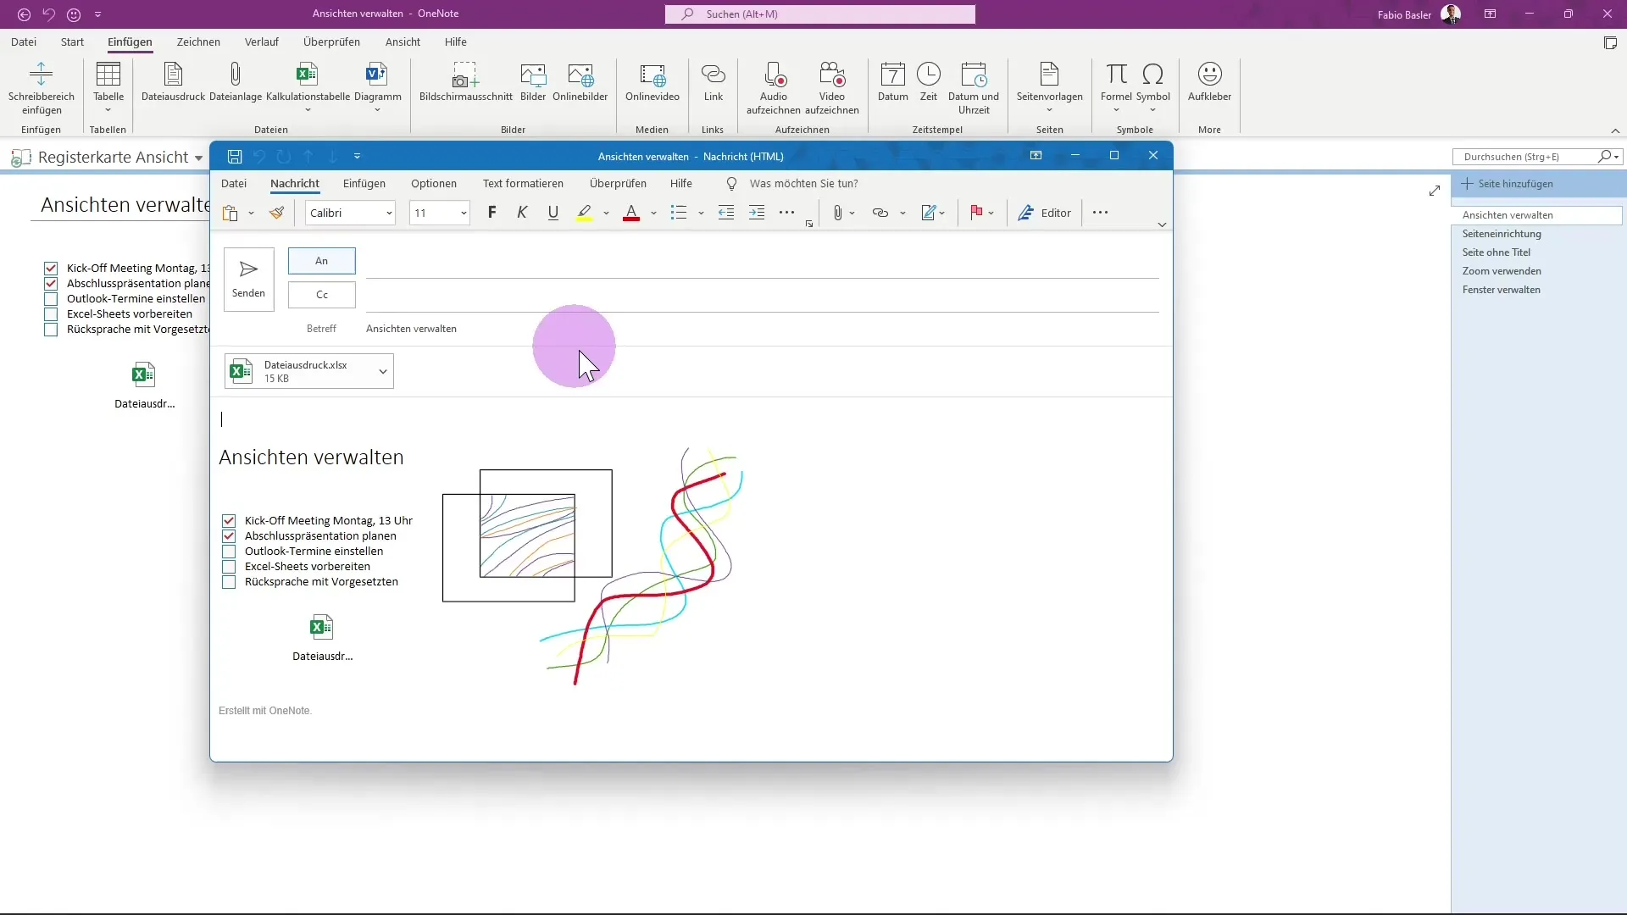The height and width of the screenshot is (915, 1627).
Task: Apply the yellow highlight color
Action: point(585,213)
